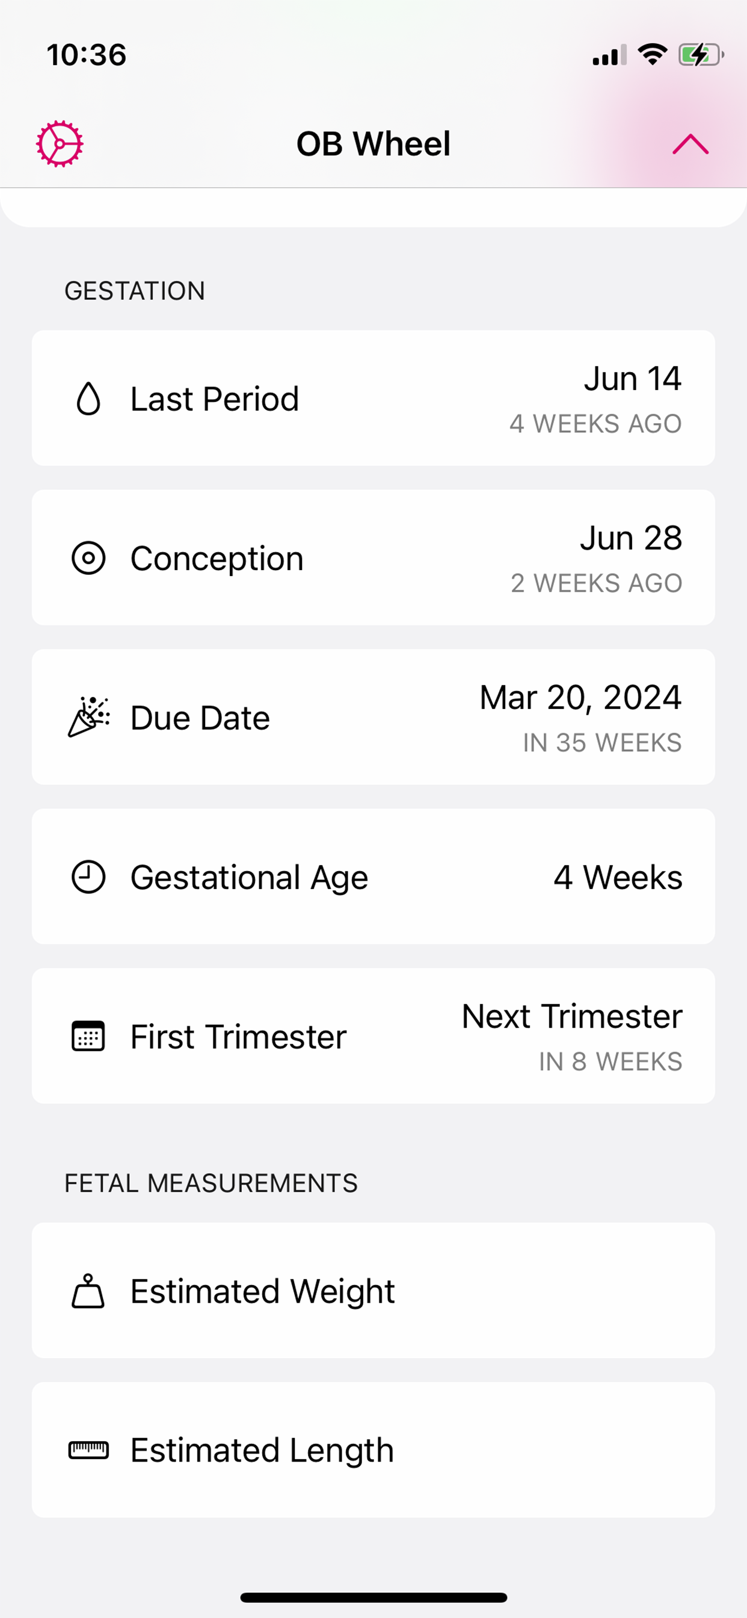
Task: Tap the battery indicator in status bar
Action: pyautogui.click(x=701, y=55)
